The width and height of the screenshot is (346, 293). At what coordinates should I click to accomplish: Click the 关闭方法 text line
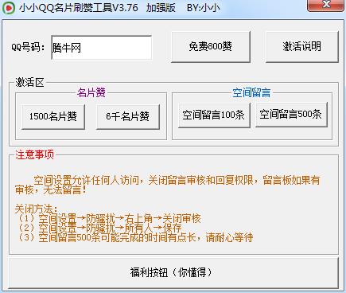pyautogui.click(x=36, y=209)
